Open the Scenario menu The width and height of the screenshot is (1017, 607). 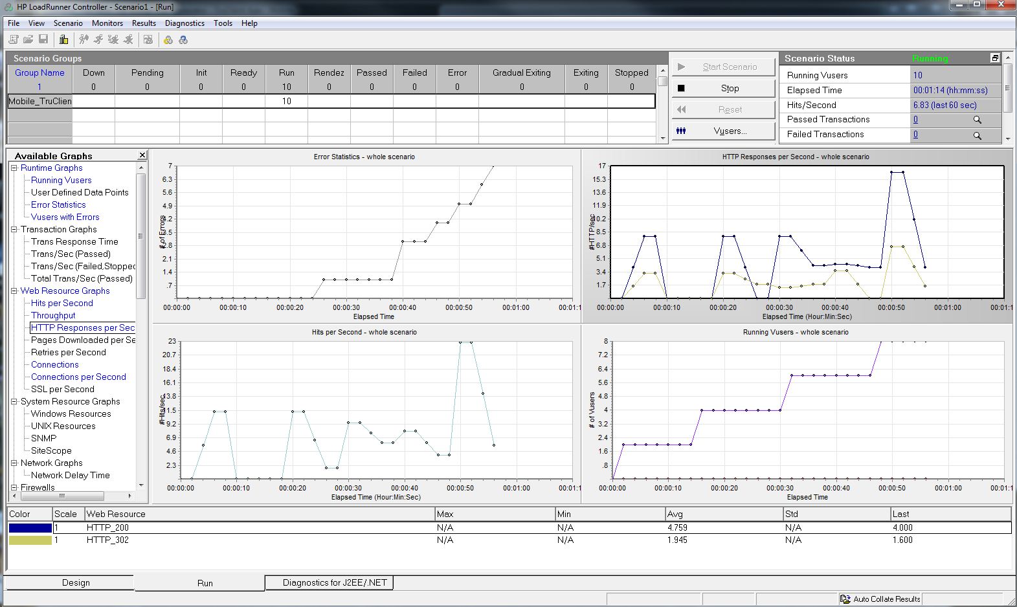click(x=68, y=23)
